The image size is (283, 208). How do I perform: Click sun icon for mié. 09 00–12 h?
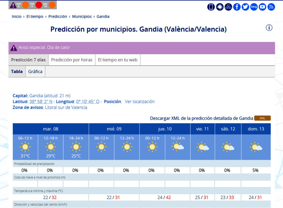pos(101,147)
